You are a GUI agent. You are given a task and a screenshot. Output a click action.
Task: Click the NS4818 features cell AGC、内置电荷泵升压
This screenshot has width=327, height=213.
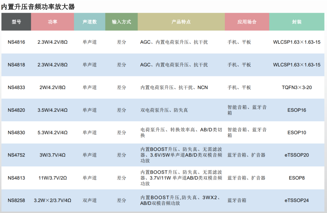click(x=174, y=65)
